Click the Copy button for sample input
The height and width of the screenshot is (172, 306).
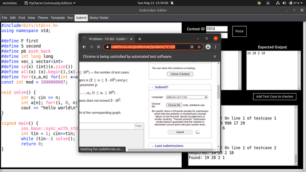tap(138, 126)
